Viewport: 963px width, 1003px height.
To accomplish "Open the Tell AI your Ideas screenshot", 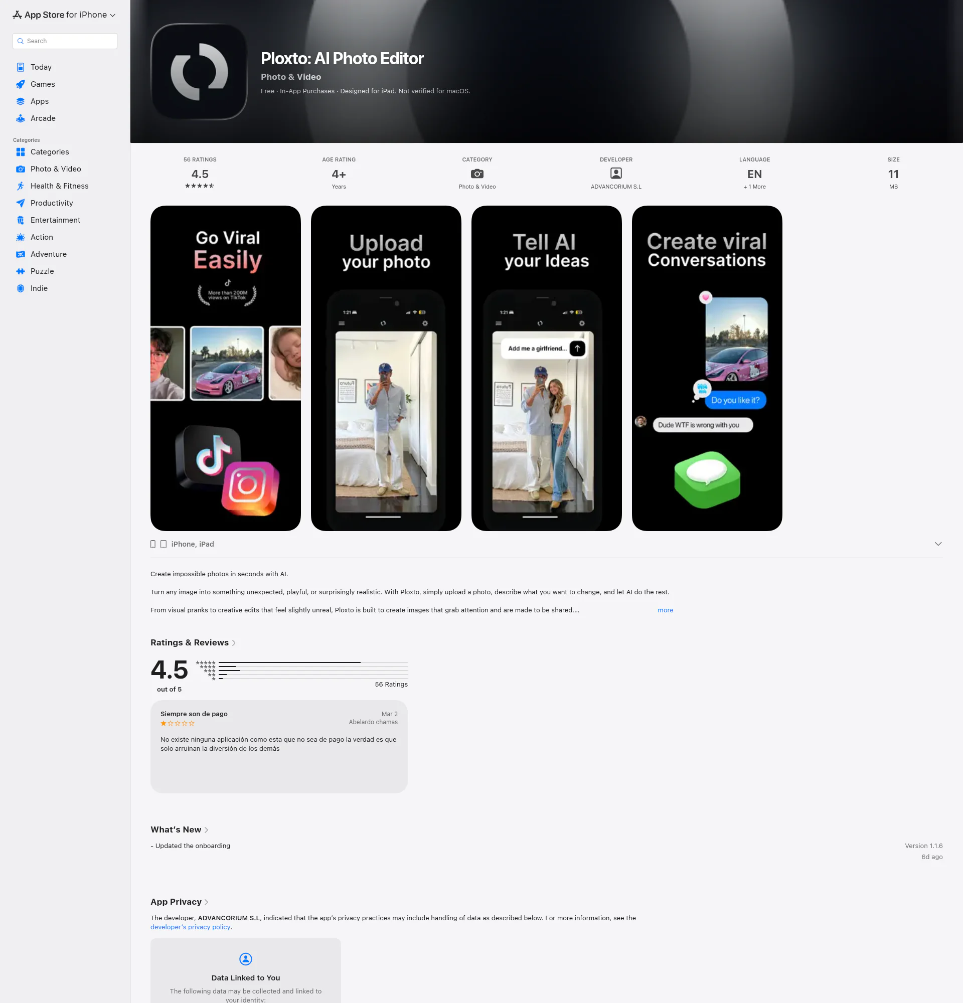I will point(547,369).
